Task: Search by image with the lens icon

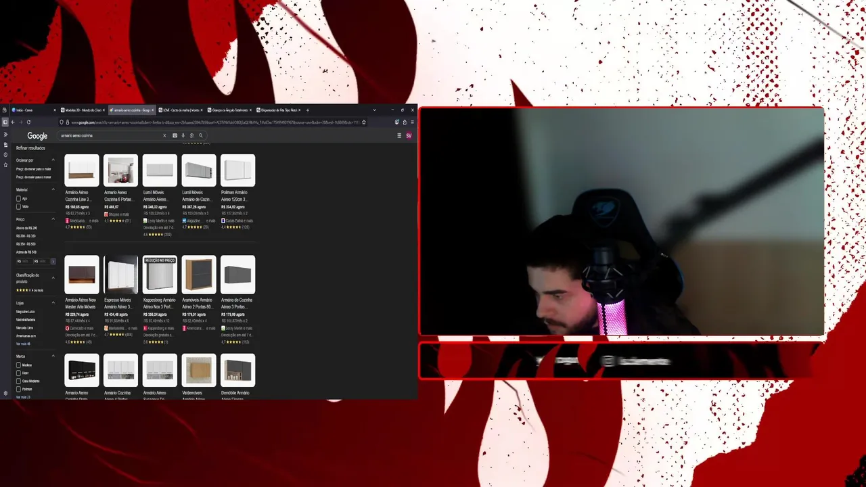Action: pyautogui.click(x=191, y=135)
